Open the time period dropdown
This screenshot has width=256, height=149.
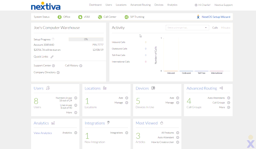(x=187, y=28)
